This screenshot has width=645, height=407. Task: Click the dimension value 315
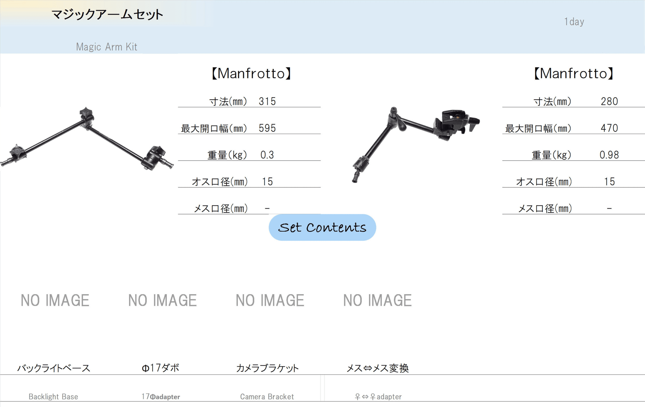pyautogui.click(x=267, y=101)
